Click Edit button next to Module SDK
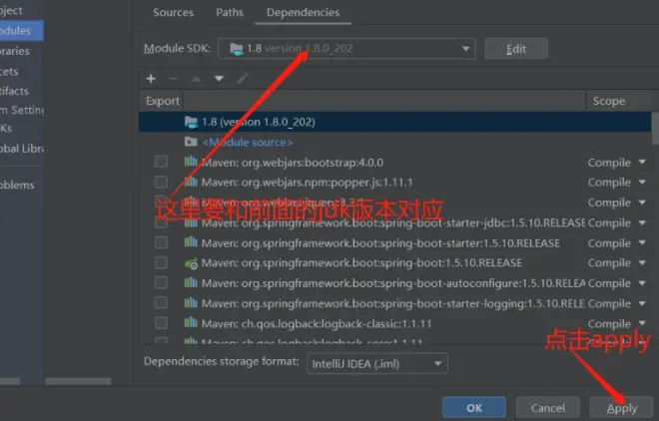Viewport: 659px width, 421px height. coord(515,48)
